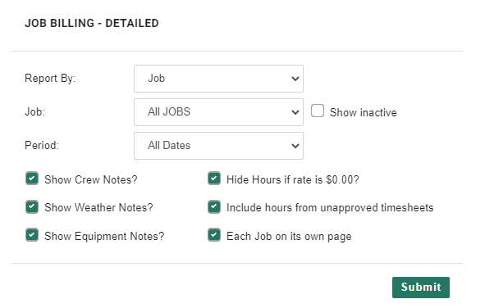Click the Period label
This screenshot has height=308, width=485.
pyautogui.click(x=42, y=145)
